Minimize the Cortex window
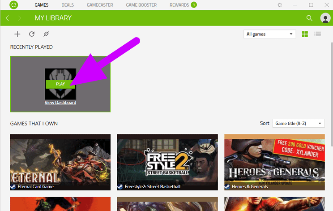Image resolution: width=333 pixels, height=211 pixels. pos(295,5)
